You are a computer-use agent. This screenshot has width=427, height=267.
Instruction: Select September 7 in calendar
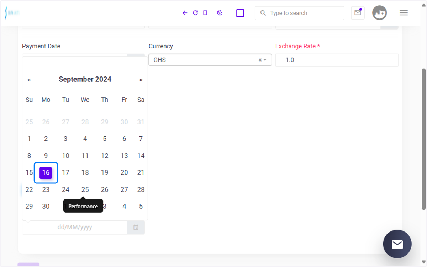point(141,139)
